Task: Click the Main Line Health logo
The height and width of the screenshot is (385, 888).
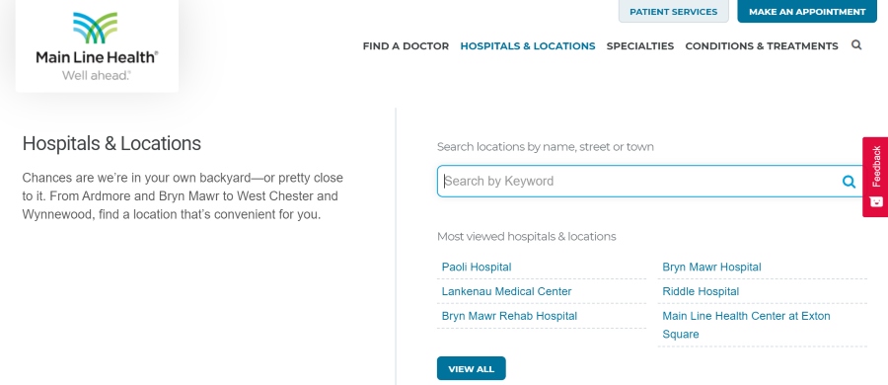Action: tap(97, 46)
